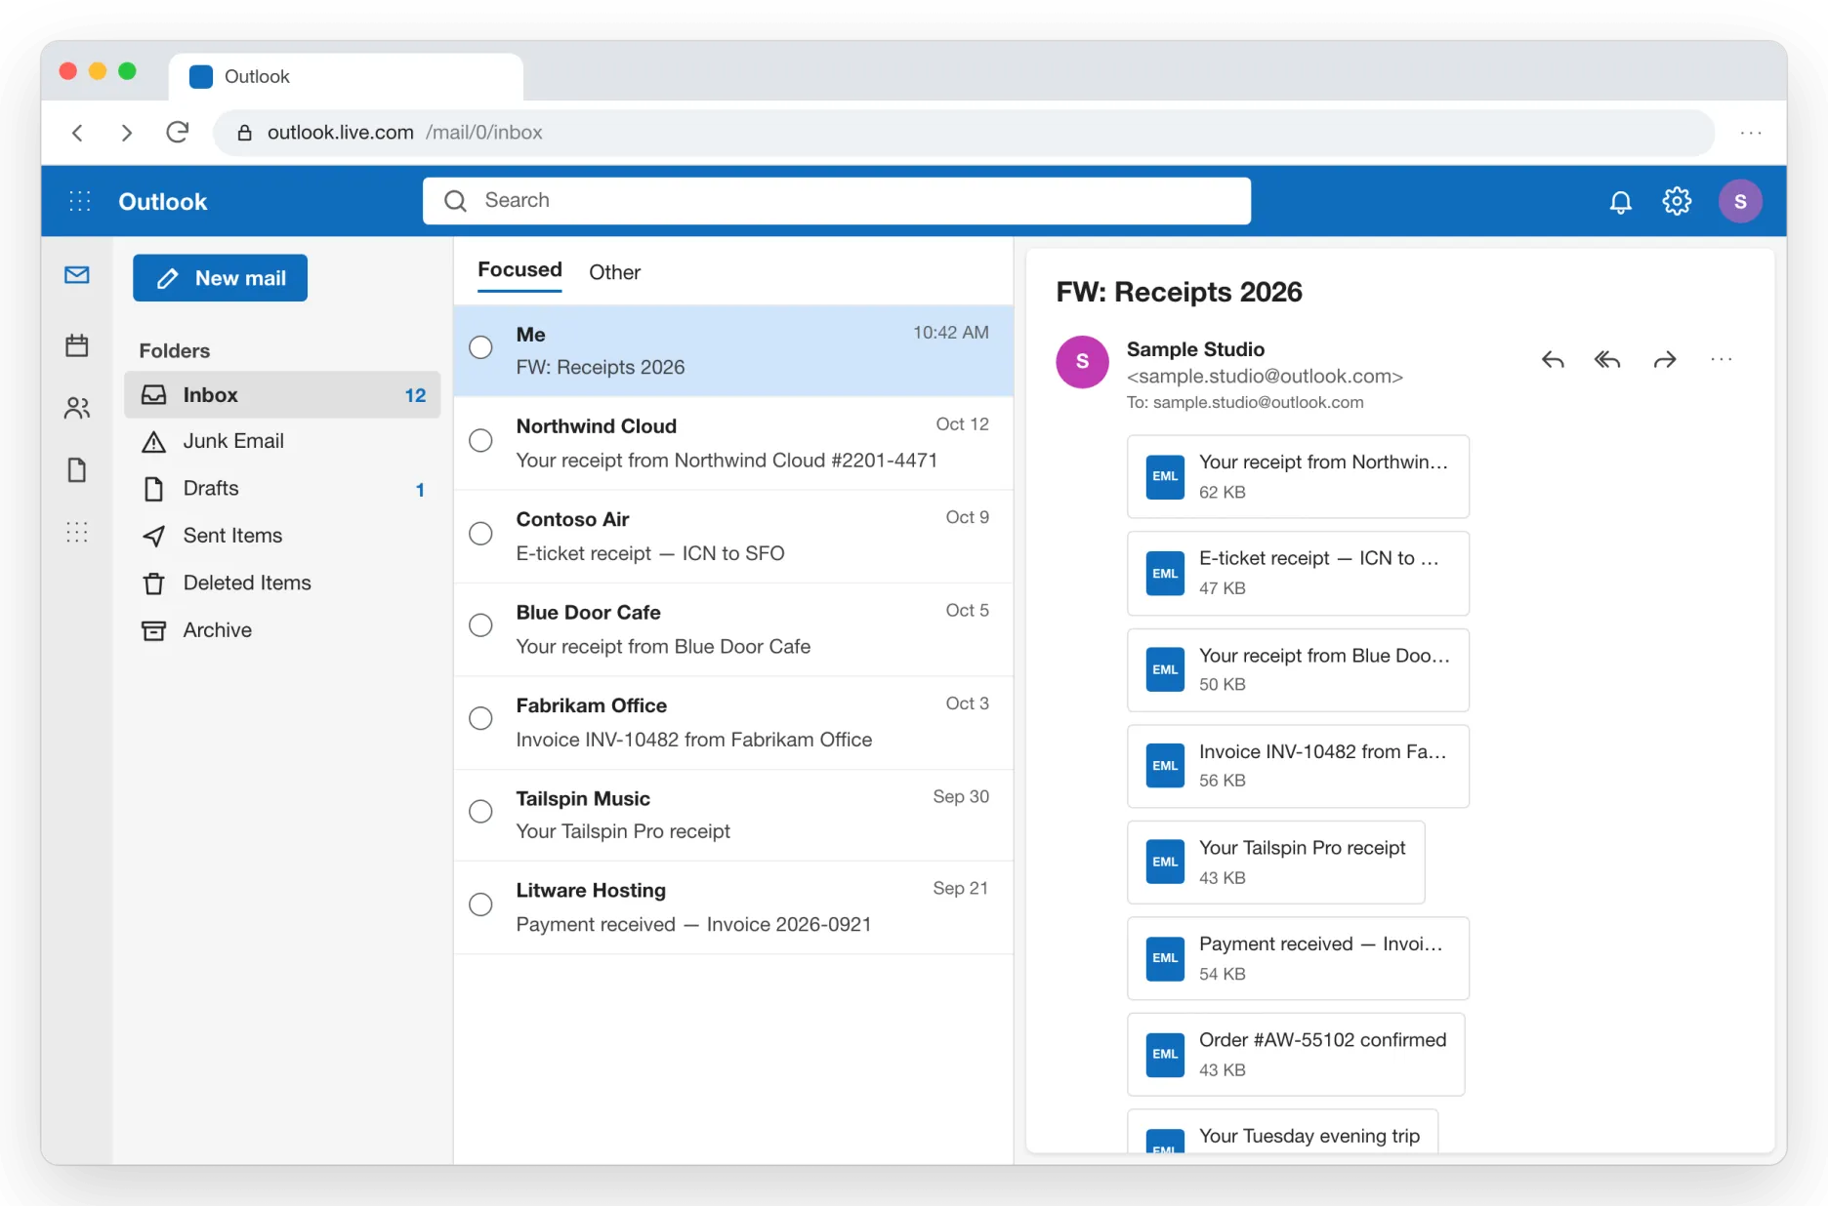Forward the FW: Receipts 2026 message
Screen dimensions: 1828x1206
coord(1665,360)
